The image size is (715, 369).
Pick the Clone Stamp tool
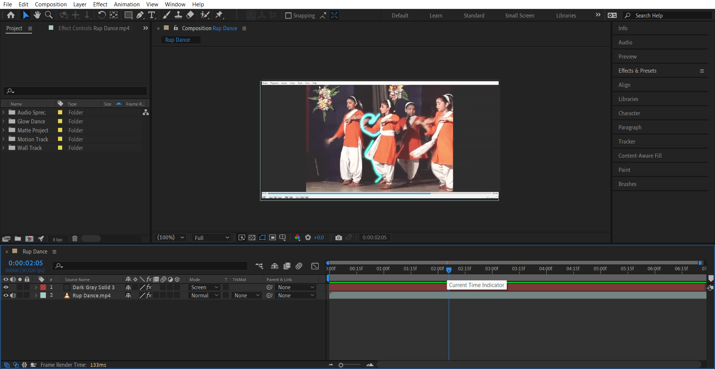click(178, 15)
